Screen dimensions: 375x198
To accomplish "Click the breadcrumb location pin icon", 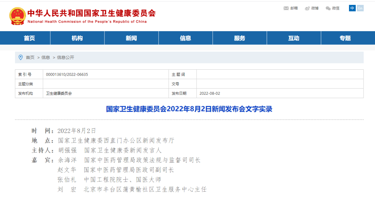I will (x=20, y=57).
